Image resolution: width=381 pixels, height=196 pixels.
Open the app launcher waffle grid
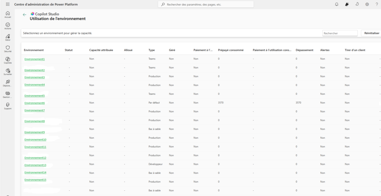[x=7, y=4]
